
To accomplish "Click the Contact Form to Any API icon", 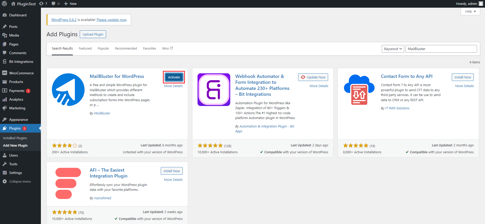I will tap(359, 90).
